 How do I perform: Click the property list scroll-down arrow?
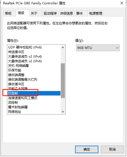pos(63,112)
